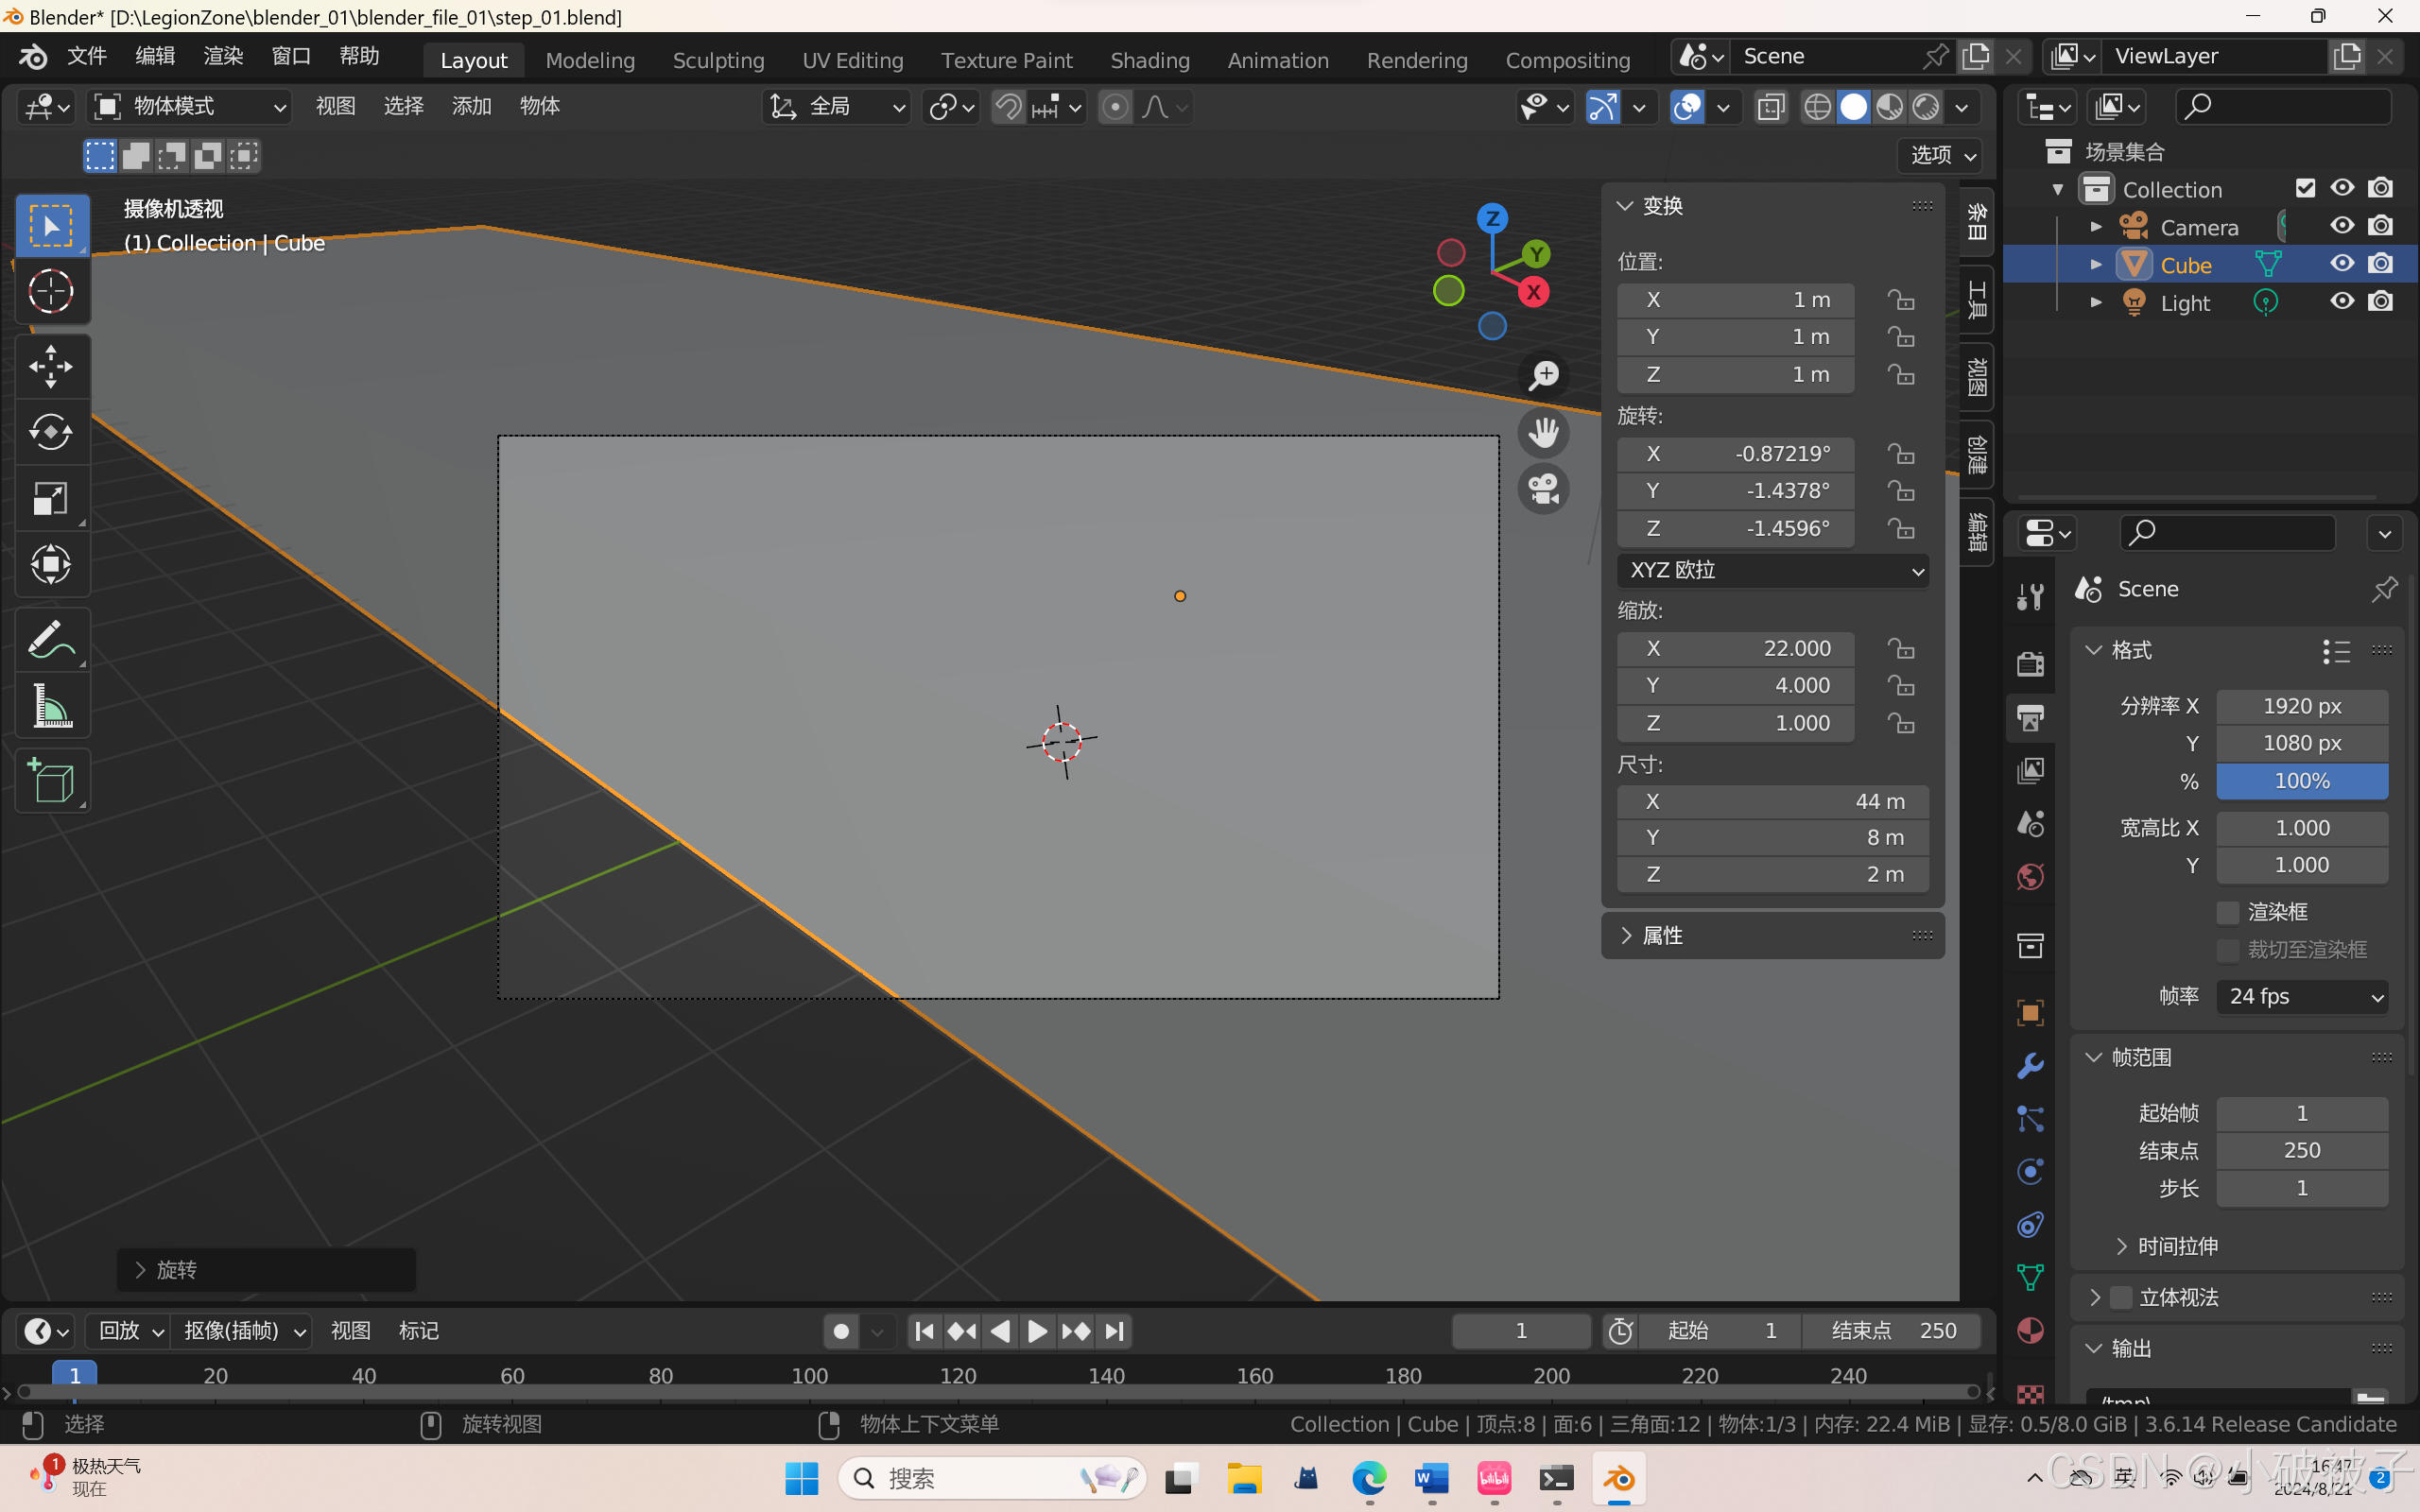Select the Measure tool
This screenshot has width=2420, height=1512.
pyautogui.click(x=51, y=707)
